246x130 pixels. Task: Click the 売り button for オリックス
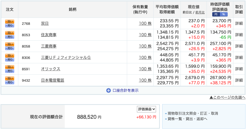(x=10, y=71)
